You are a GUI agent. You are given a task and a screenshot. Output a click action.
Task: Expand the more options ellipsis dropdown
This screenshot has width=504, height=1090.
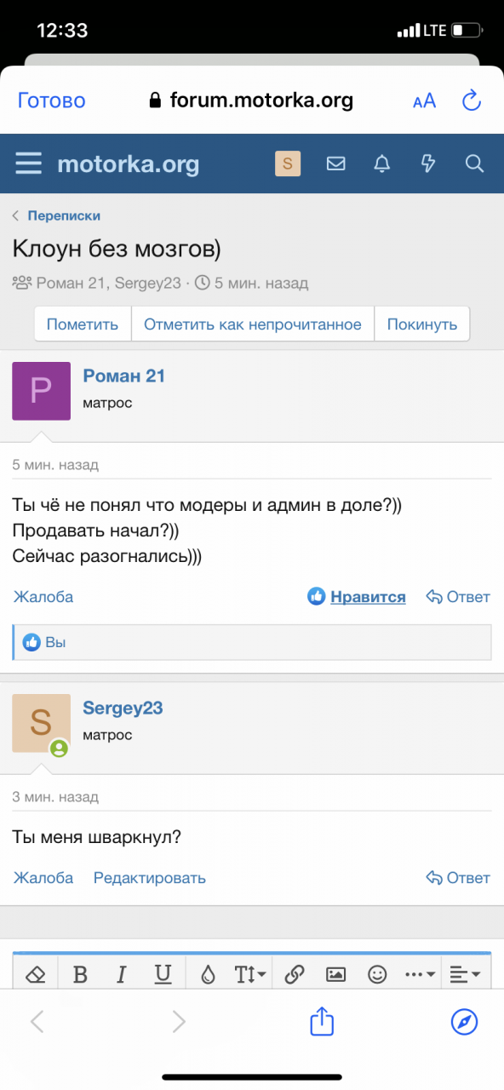pos(421,974)
